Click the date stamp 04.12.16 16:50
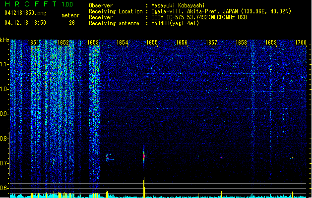 coord(25,23)
